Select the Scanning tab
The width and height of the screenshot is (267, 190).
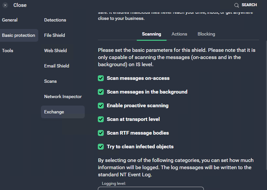click(x=151, y=34)
